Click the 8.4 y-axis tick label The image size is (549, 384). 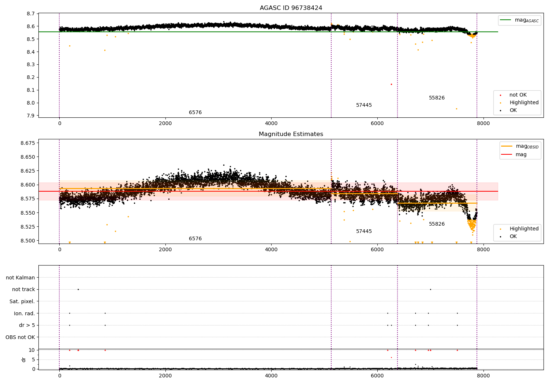pos(31,52)
